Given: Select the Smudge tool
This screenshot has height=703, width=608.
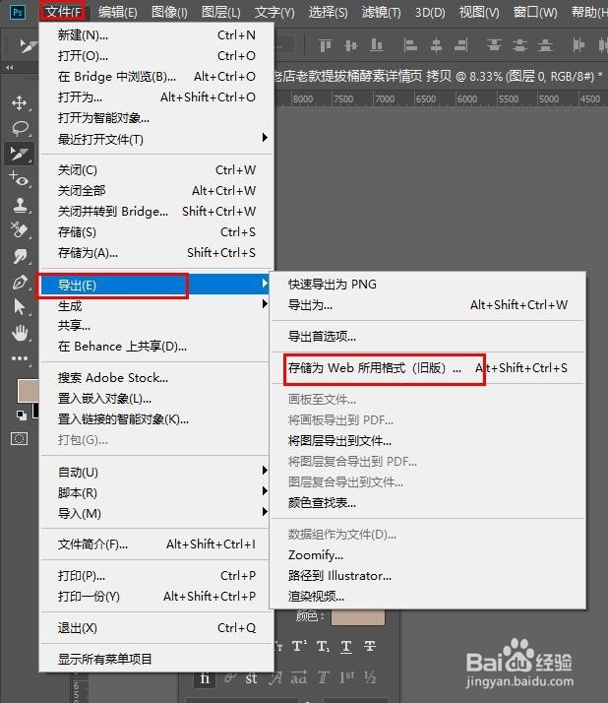Looking at the screenshot, I should [20, 256].
